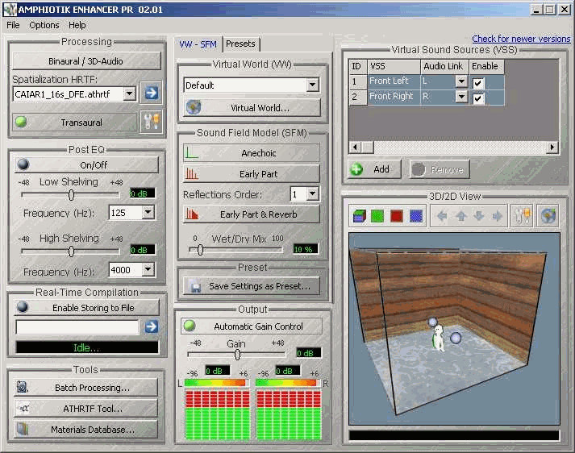Screen dimensions: 575x453
Task: Click the 3D room view
Action: (454, 329)
